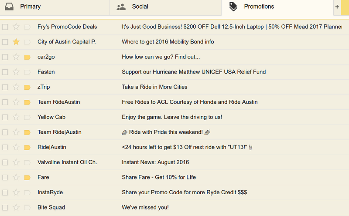
Task: Open the Promotions tab
Action: 277,7
